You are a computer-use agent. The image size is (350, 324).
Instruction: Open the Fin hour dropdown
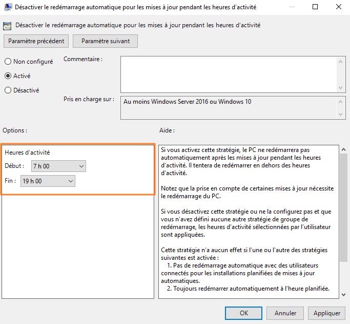click(48, 181)
